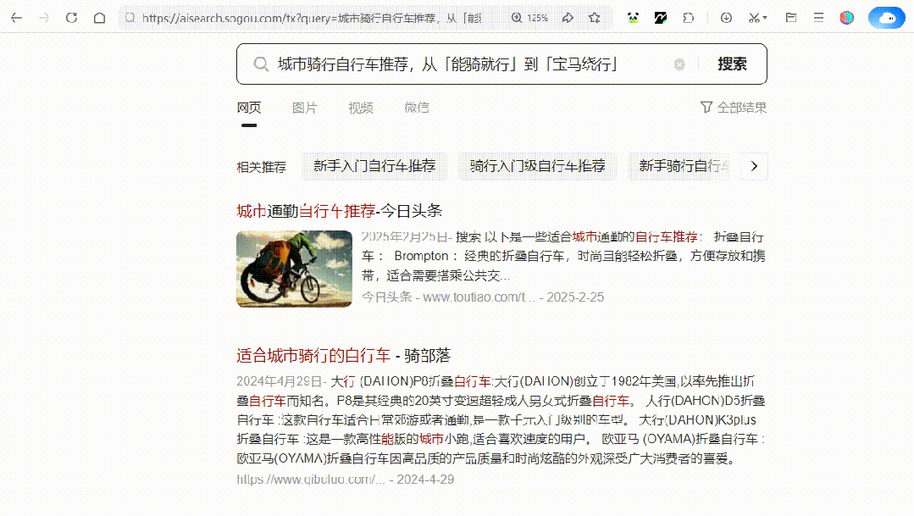Click the colorful round profile avatar
Image resolution: width=914 pixels, height=516 pixels.
pyautogui.click(x=847, y=18)
